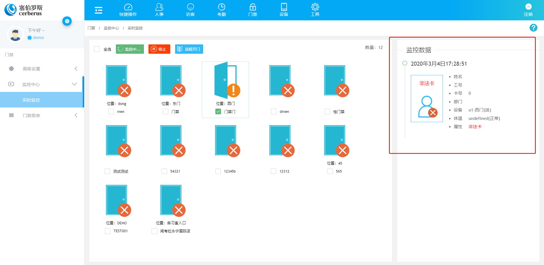This screenshot has height=265, width=544.
Task: Expand the Access Reports (门禁报表) sidebar menu
Action: [x=42, y=115]
